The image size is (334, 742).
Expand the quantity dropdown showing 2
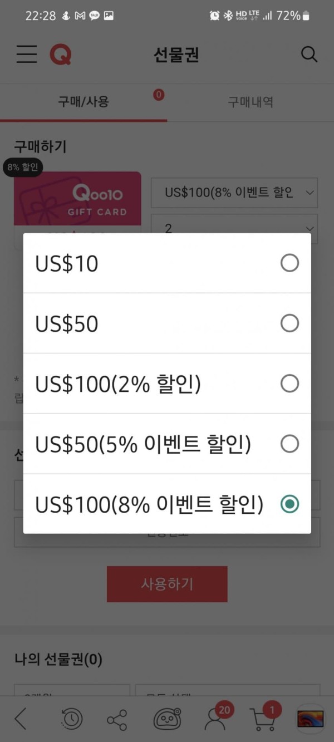[x=234, y=225]
